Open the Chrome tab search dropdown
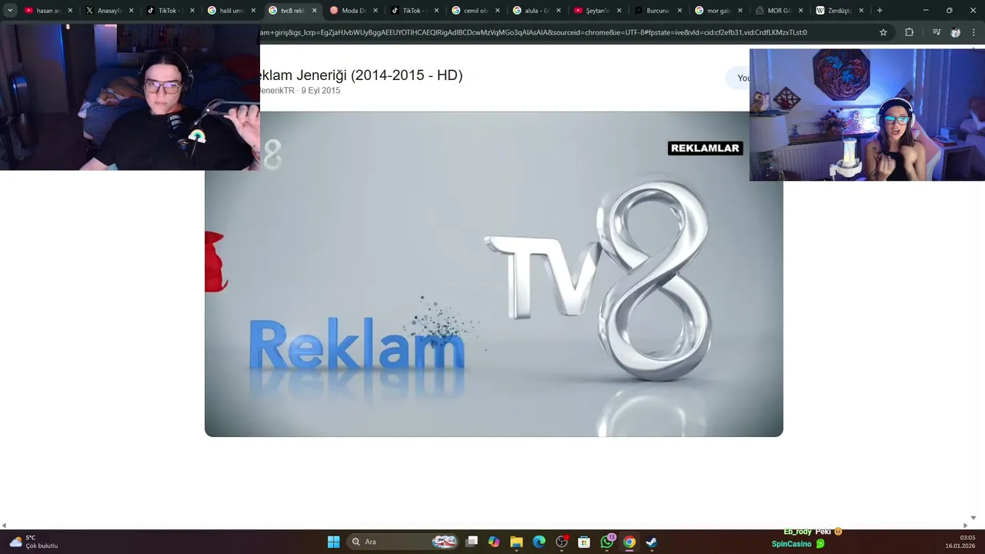 pos(10,11)
